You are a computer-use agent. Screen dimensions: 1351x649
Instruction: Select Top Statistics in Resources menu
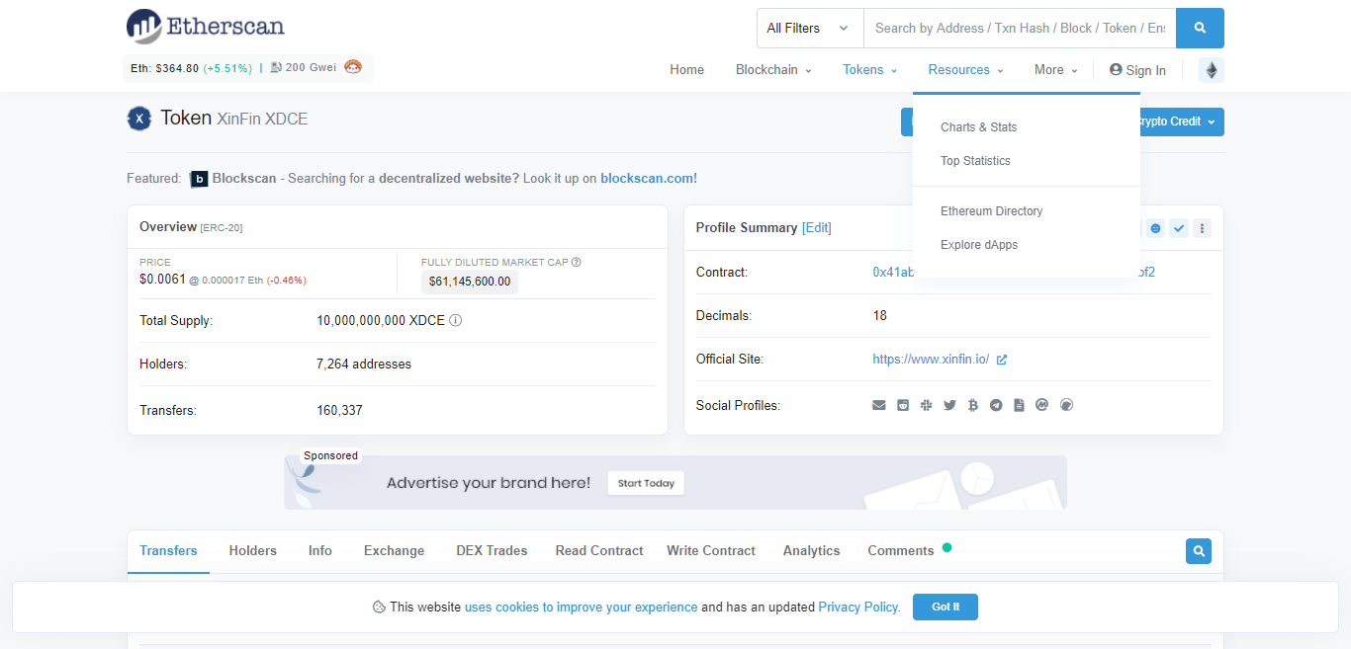[975, 161]
